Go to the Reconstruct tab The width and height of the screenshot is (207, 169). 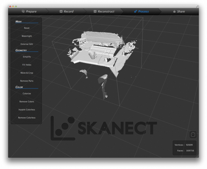point(104,11)
